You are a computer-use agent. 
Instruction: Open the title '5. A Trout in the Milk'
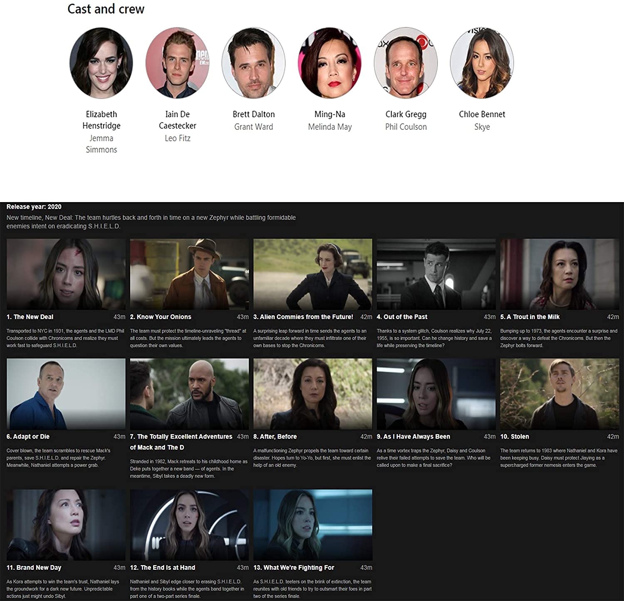pos(530,317)
